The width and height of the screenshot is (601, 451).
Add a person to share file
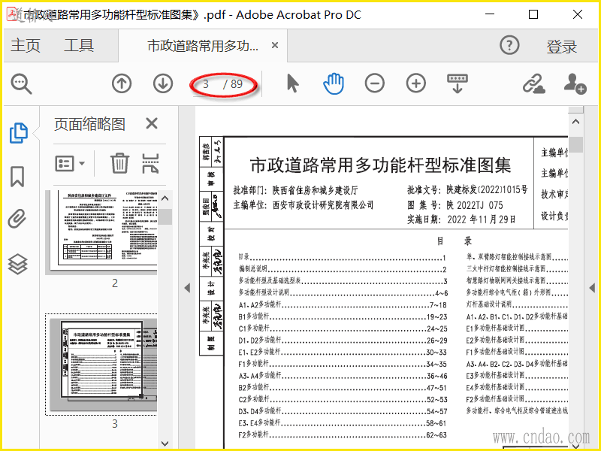(575, 83)
